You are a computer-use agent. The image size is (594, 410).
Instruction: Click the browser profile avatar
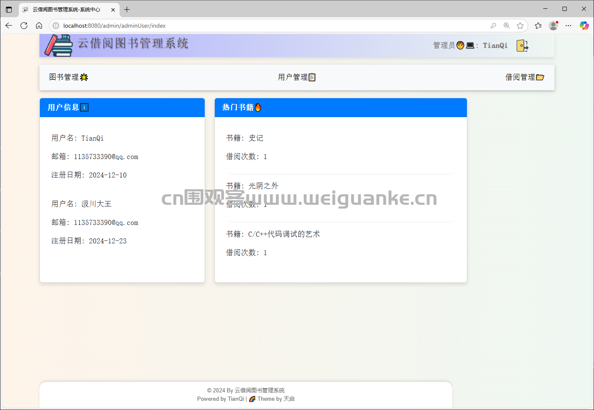tap(553, 25)
